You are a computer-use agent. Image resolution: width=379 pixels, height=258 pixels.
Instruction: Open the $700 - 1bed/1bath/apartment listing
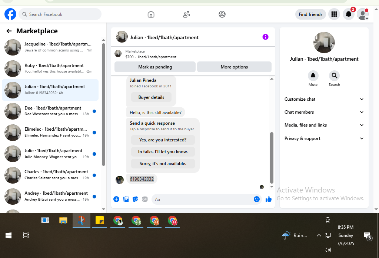point(150,57)
